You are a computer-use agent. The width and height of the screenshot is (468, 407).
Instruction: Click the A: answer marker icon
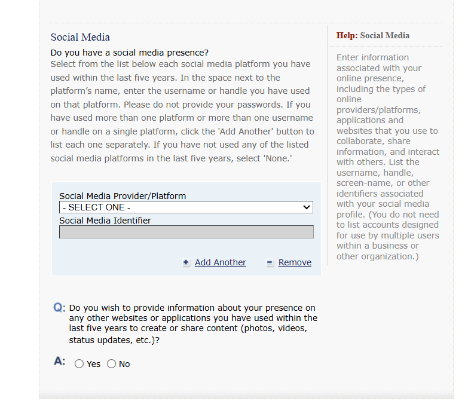click(59, 361)
